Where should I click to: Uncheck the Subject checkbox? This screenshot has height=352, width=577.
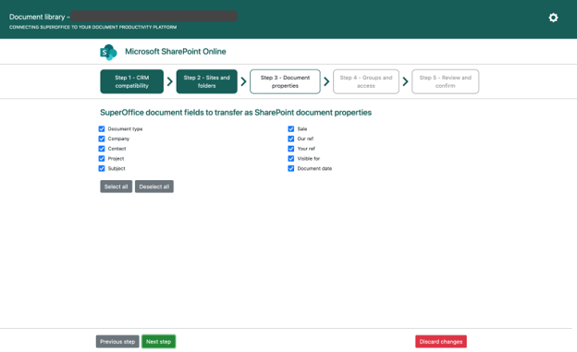102,168
